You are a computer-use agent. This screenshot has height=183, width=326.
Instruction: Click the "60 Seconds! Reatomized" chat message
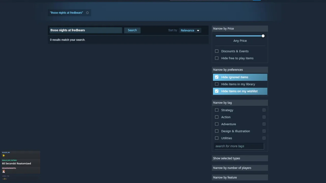(17, 163)
